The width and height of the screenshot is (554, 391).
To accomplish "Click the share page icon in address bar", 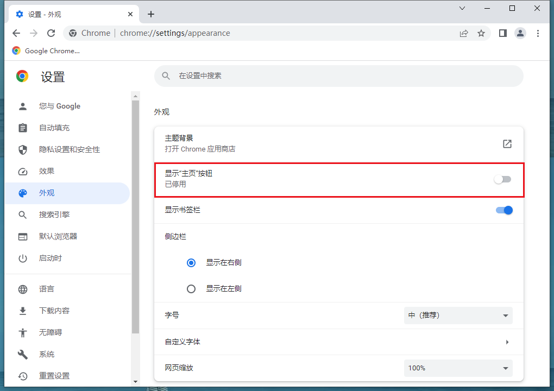I will (463, 33).
